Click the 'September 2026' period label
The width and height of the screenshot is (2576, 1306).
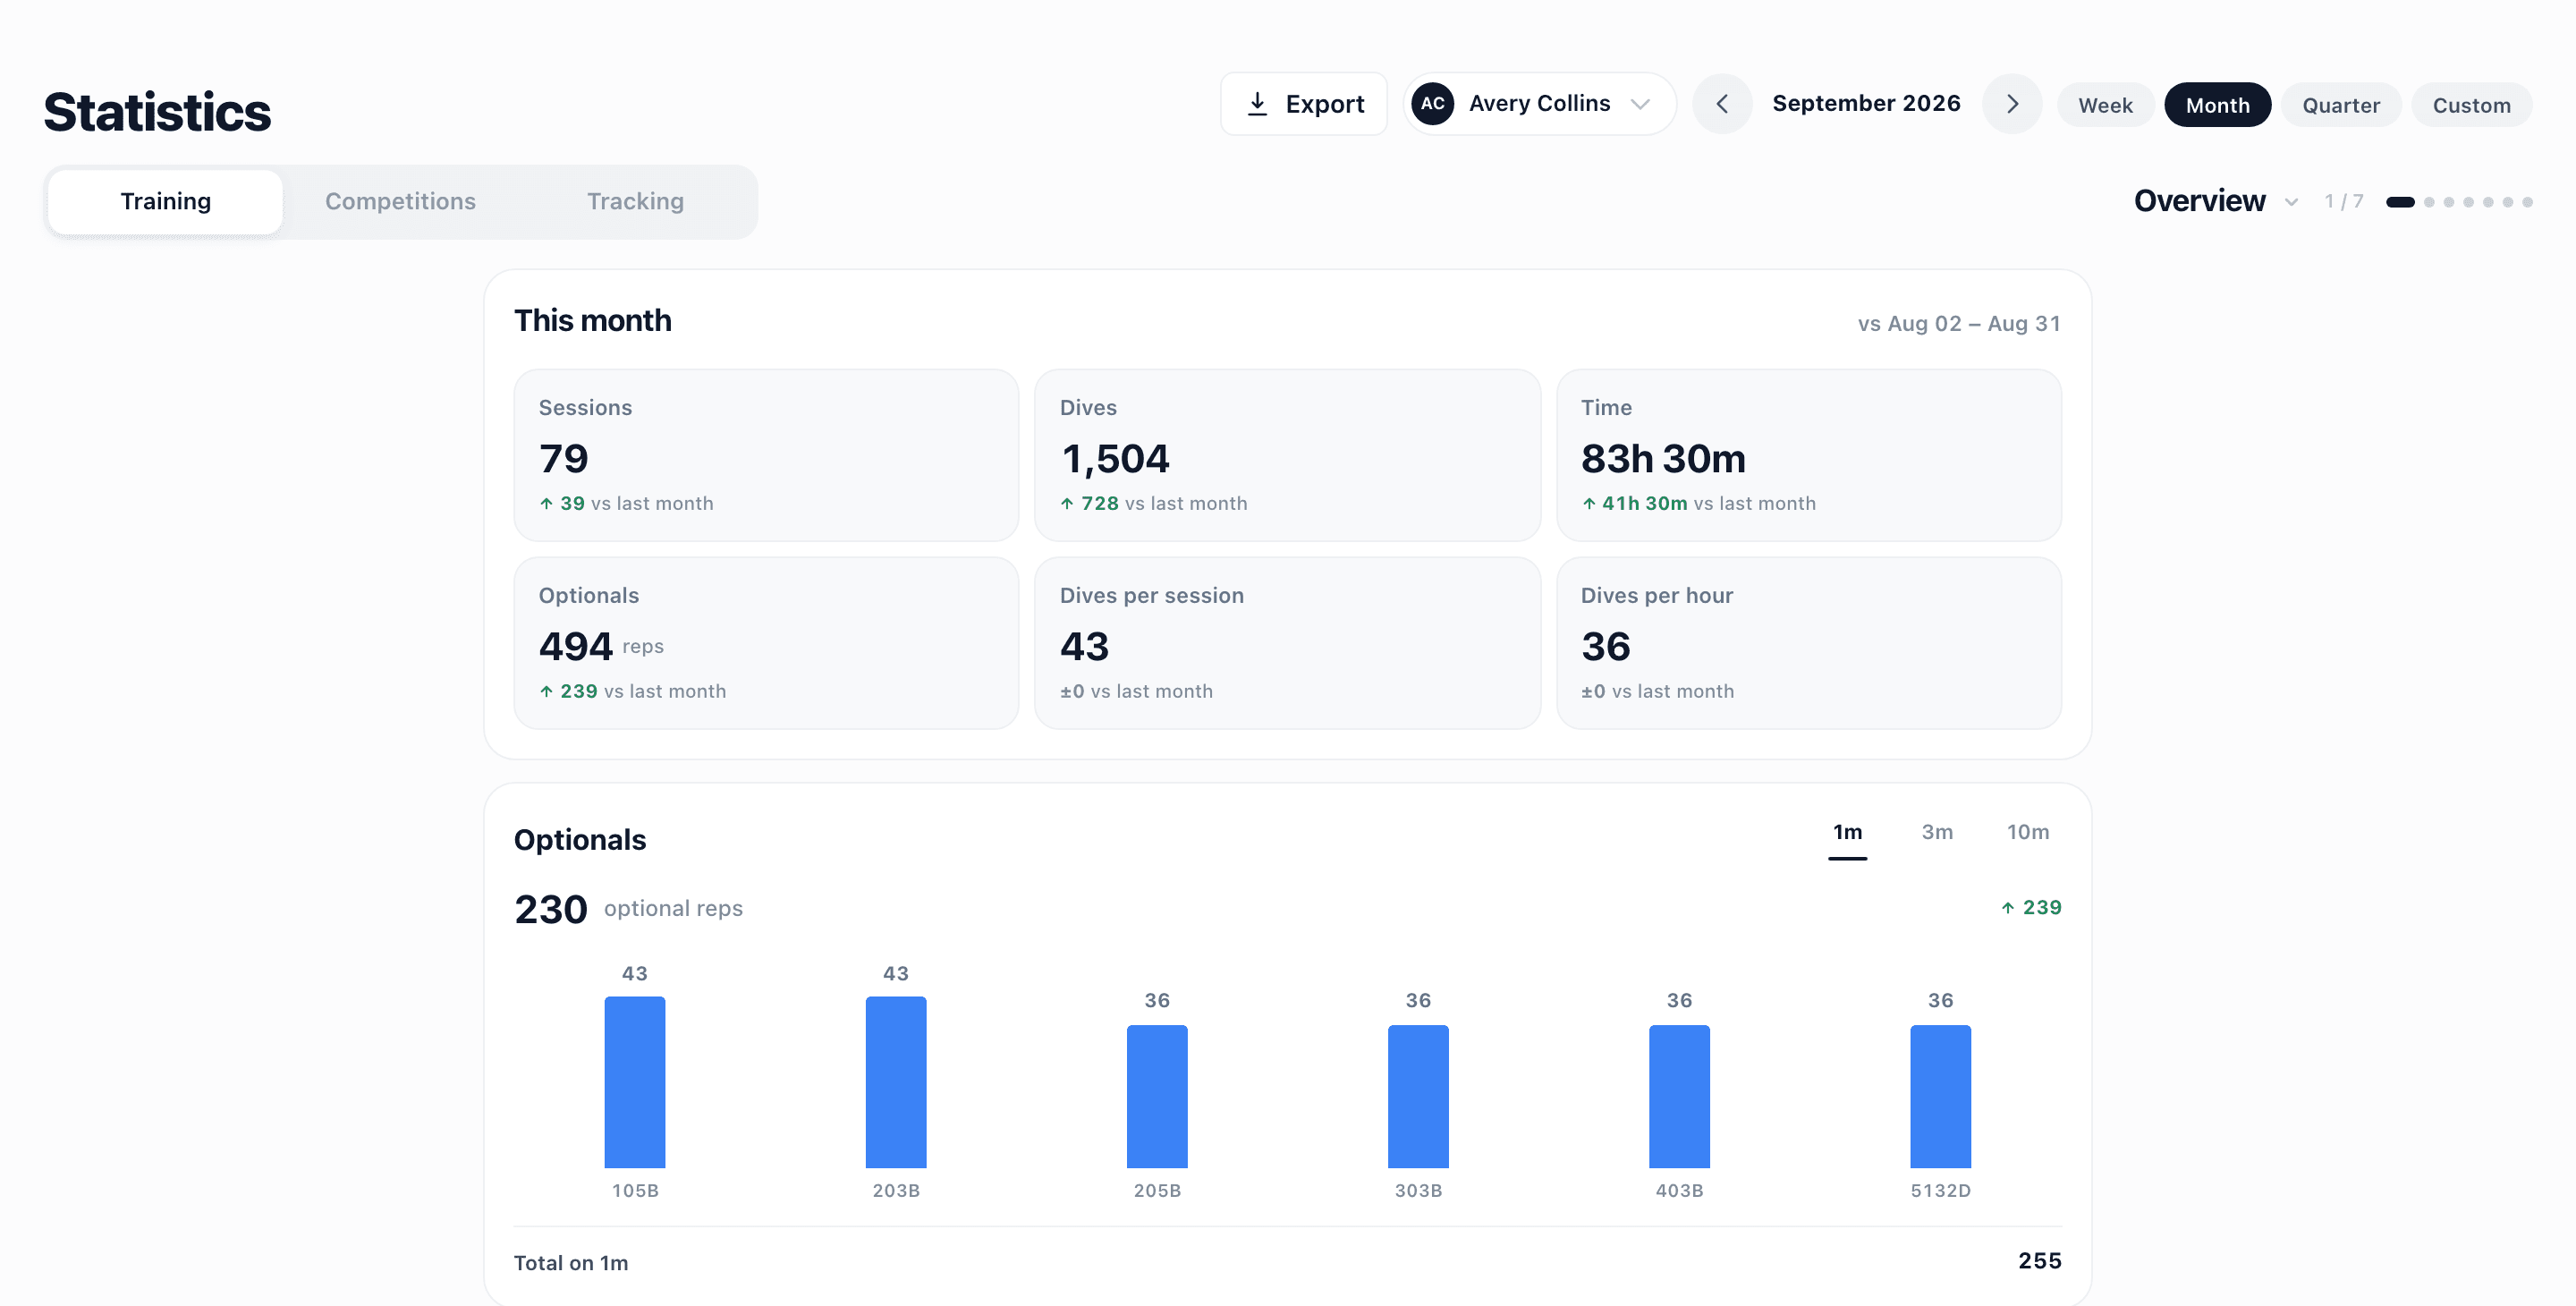[1866, 103]
